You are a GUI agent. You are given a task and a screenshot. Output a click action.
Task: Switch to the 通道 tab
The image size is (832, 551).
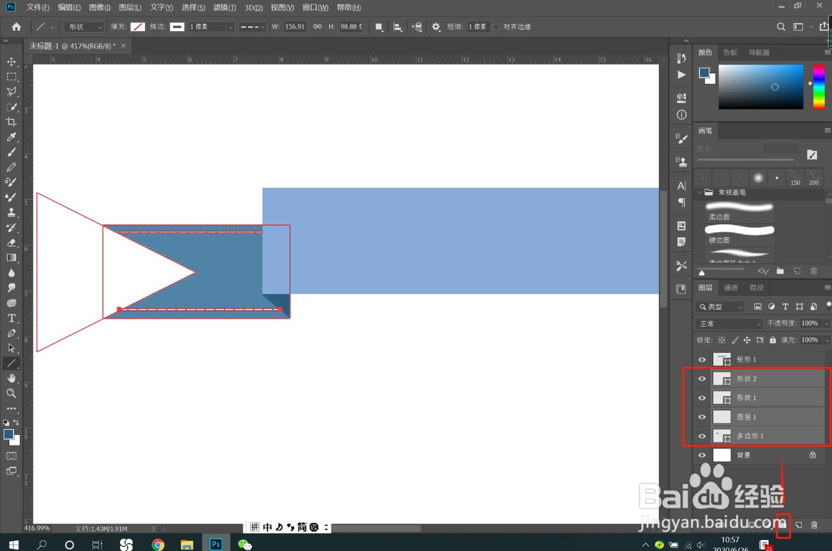click(x=731, y=288)
